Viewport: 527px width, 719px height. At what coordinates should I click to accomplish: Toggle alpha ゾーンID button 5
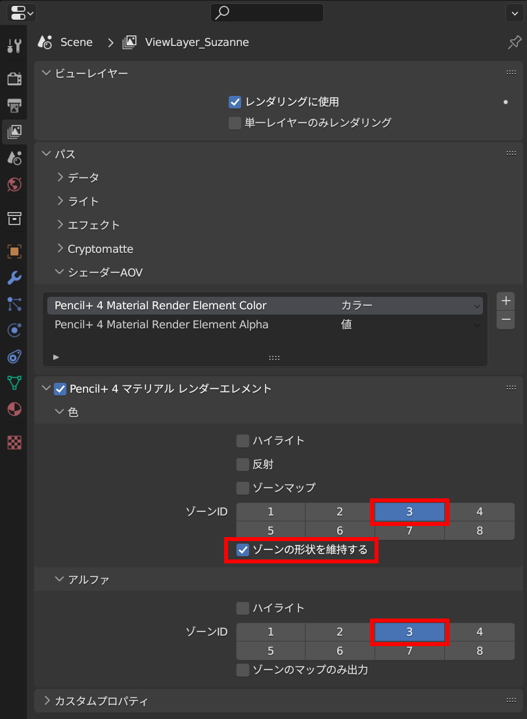point(271,651)
